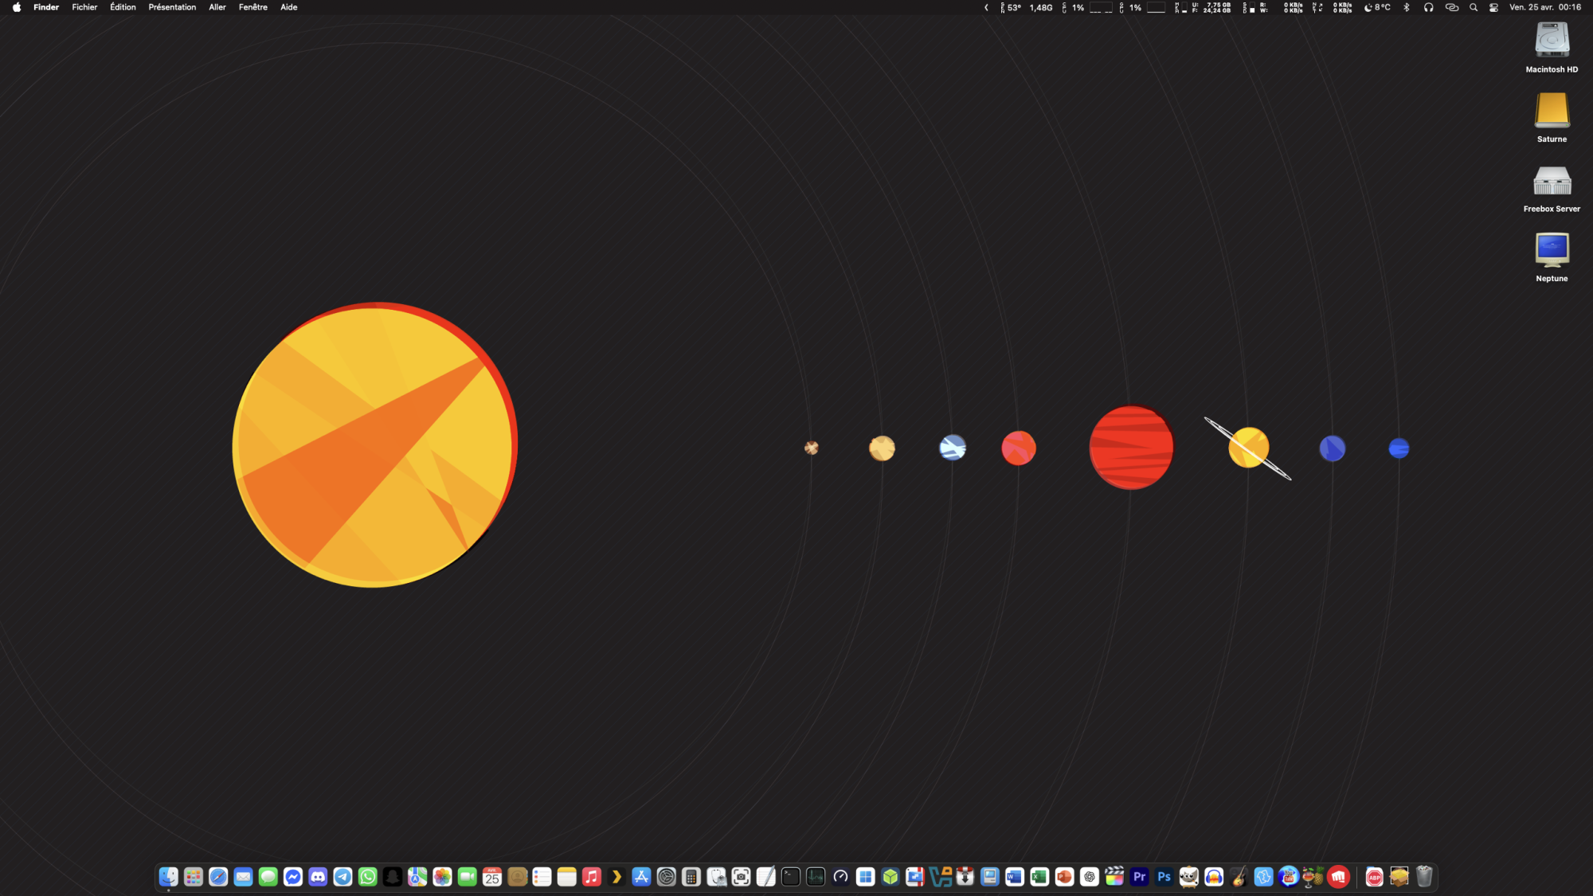Open the Présentation menu
1593x896 pixels.
172,7
